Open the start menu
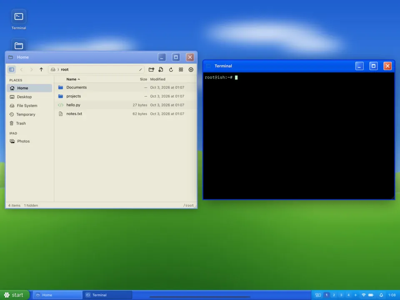 tap(15, 295)
